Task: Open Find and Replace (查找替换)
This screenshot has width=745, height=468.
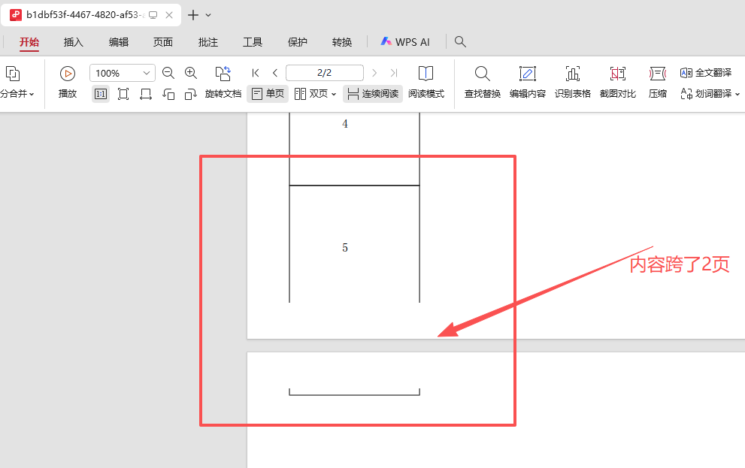Action: point(482,82)
